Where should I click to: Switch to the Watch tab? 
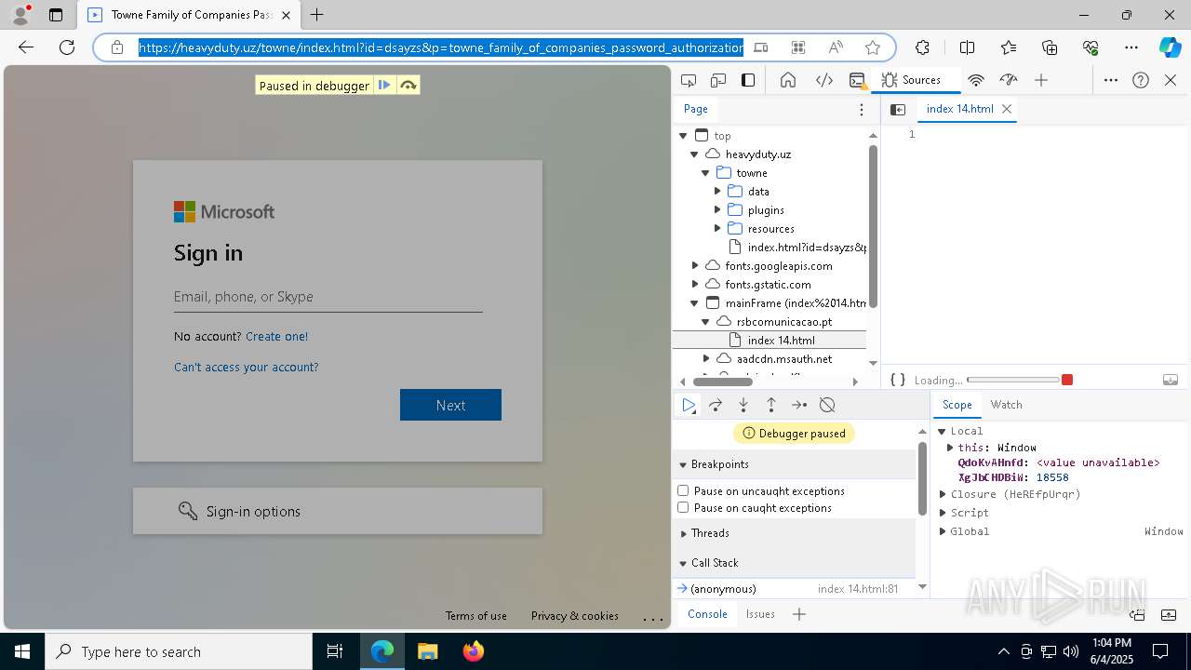coord(1006,405)
